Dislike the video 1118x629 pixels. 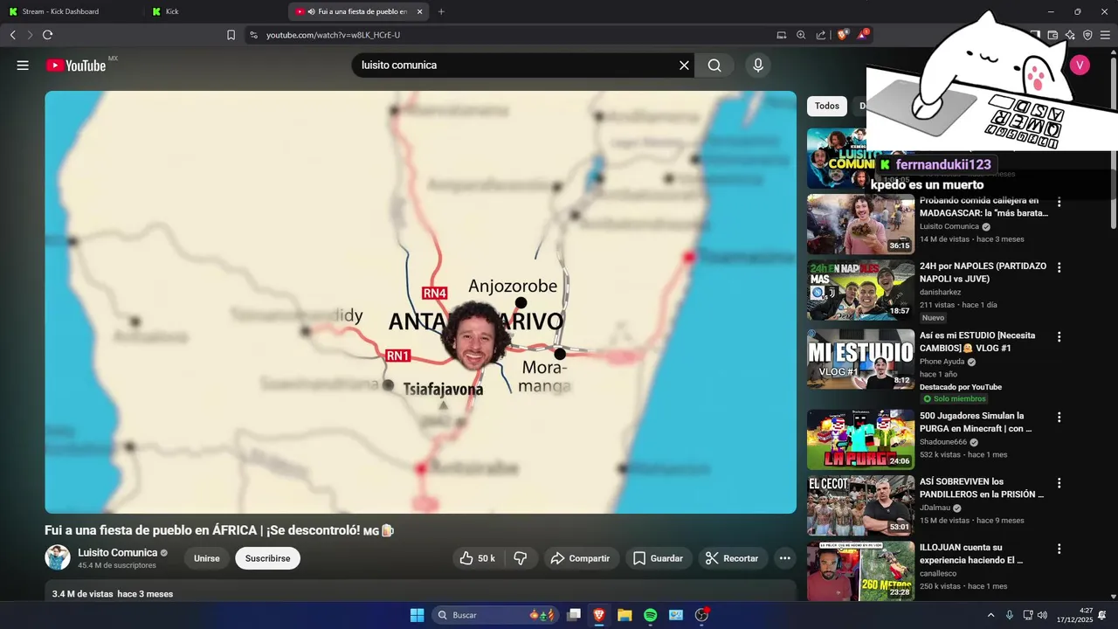(521, 558)
